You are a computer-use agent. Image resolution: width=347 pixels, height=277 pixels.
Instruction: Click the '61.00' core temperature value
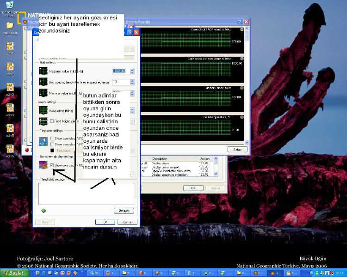point(235,130)
